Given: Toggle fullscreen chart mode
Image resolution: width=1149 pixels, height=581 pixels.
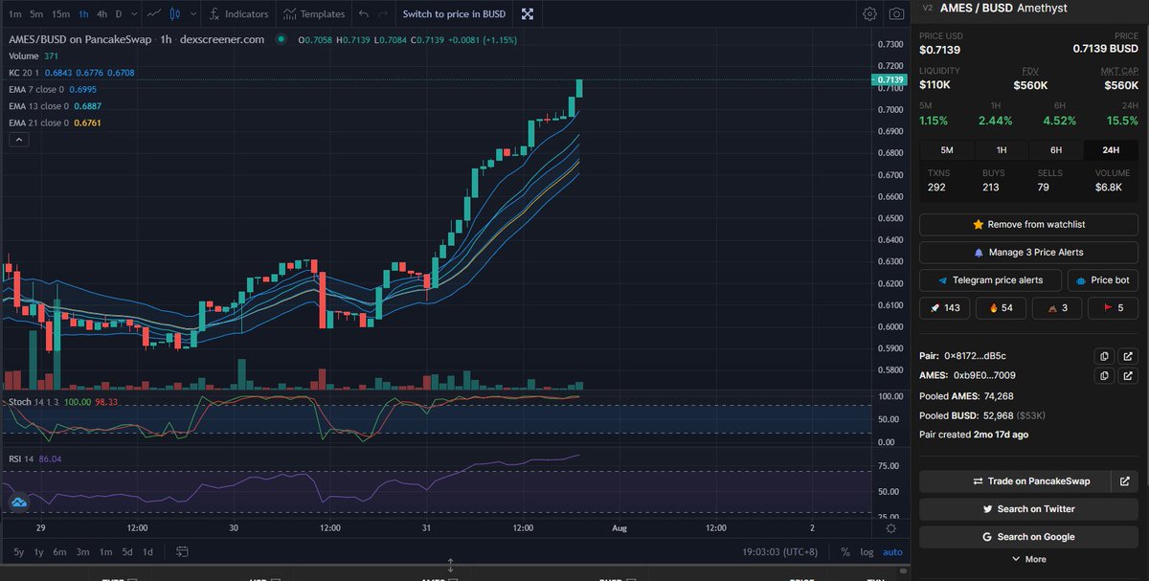Looking at the screenshot, I should [x=527, y=14].
